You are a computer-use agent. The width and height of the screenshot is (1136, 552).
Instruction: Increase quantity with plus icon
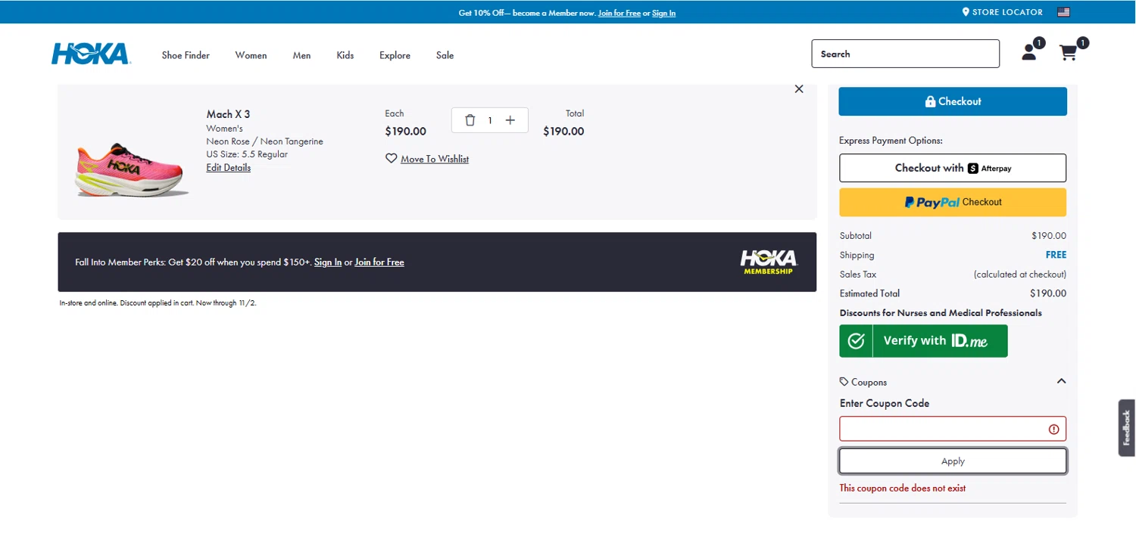510,120
